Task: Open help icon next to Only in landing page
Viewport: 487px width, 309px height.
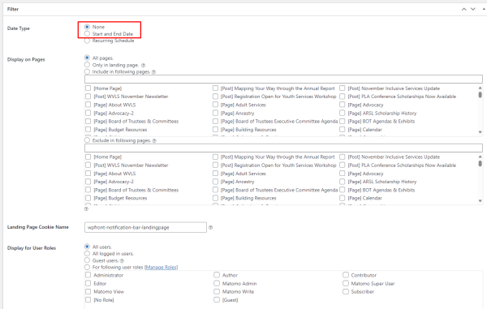Action: click(143, 66)
